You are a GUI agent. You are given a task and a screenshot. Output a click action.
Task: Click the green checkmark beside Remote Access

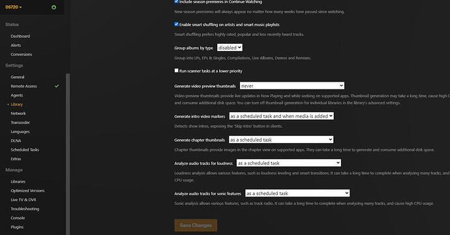57,86
